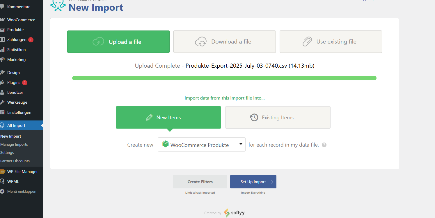Click the All Import octopus sidebar icon
The width and height of the screenshot is (435, 218).
pyautogui.click(x=2, y=125)
